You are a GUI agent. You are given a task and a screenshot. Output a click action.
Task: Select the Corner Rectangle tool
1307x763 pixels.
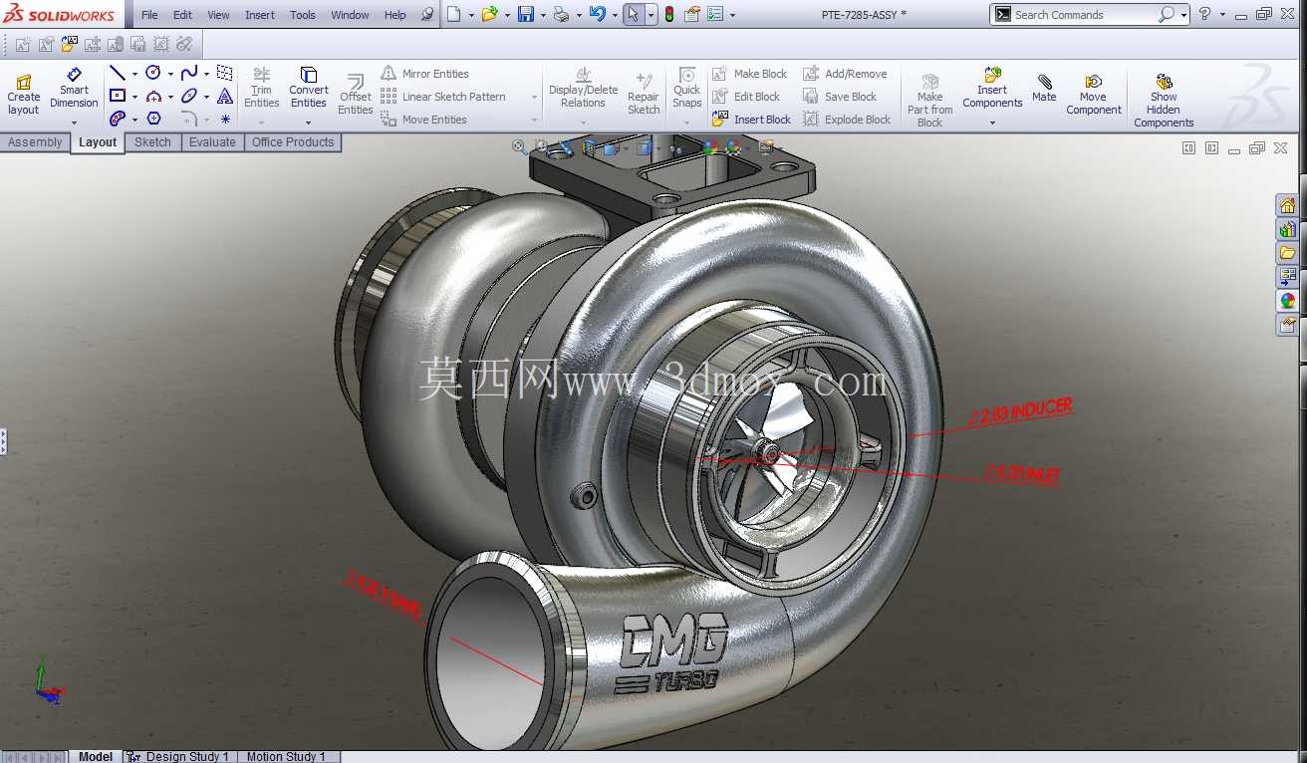coord(118,96)
